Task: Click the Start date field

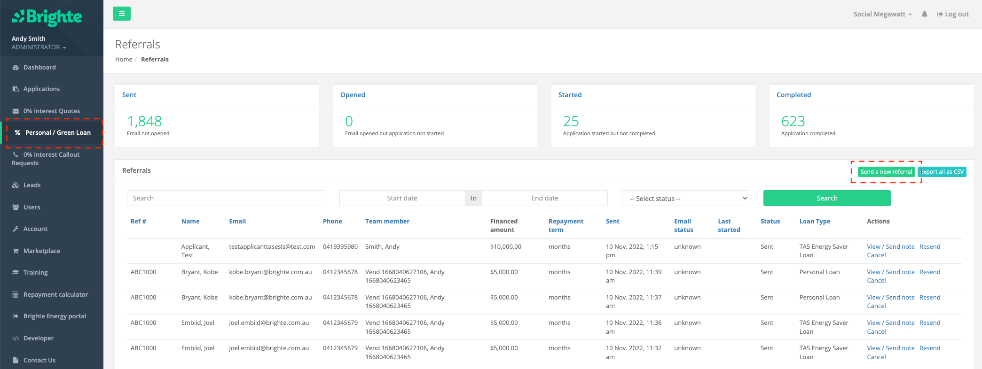Action: [x=402, y=198]
